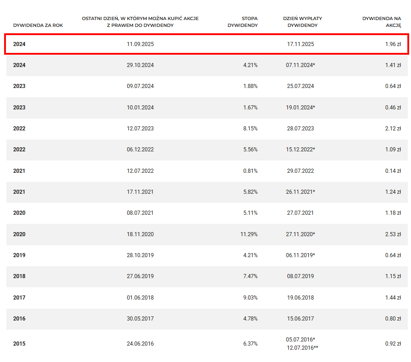Screen dimensions: 411x362
Task: Click the 2.53 zł dividend per share
Action: point(392,234)
